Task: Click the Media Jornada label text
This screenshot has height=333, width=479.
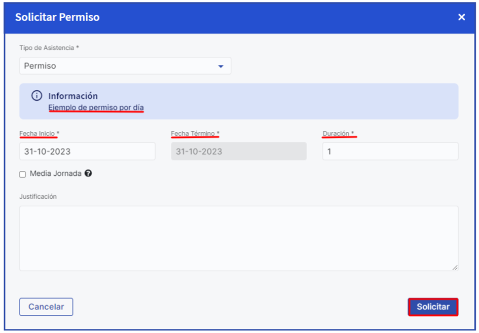Action: (55, 173)
